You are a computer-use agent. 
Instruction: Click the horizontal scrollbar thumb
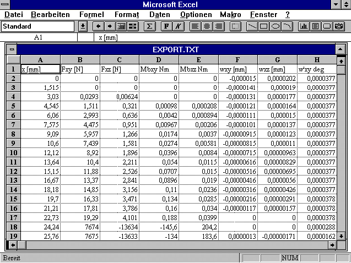click(22, 245)
